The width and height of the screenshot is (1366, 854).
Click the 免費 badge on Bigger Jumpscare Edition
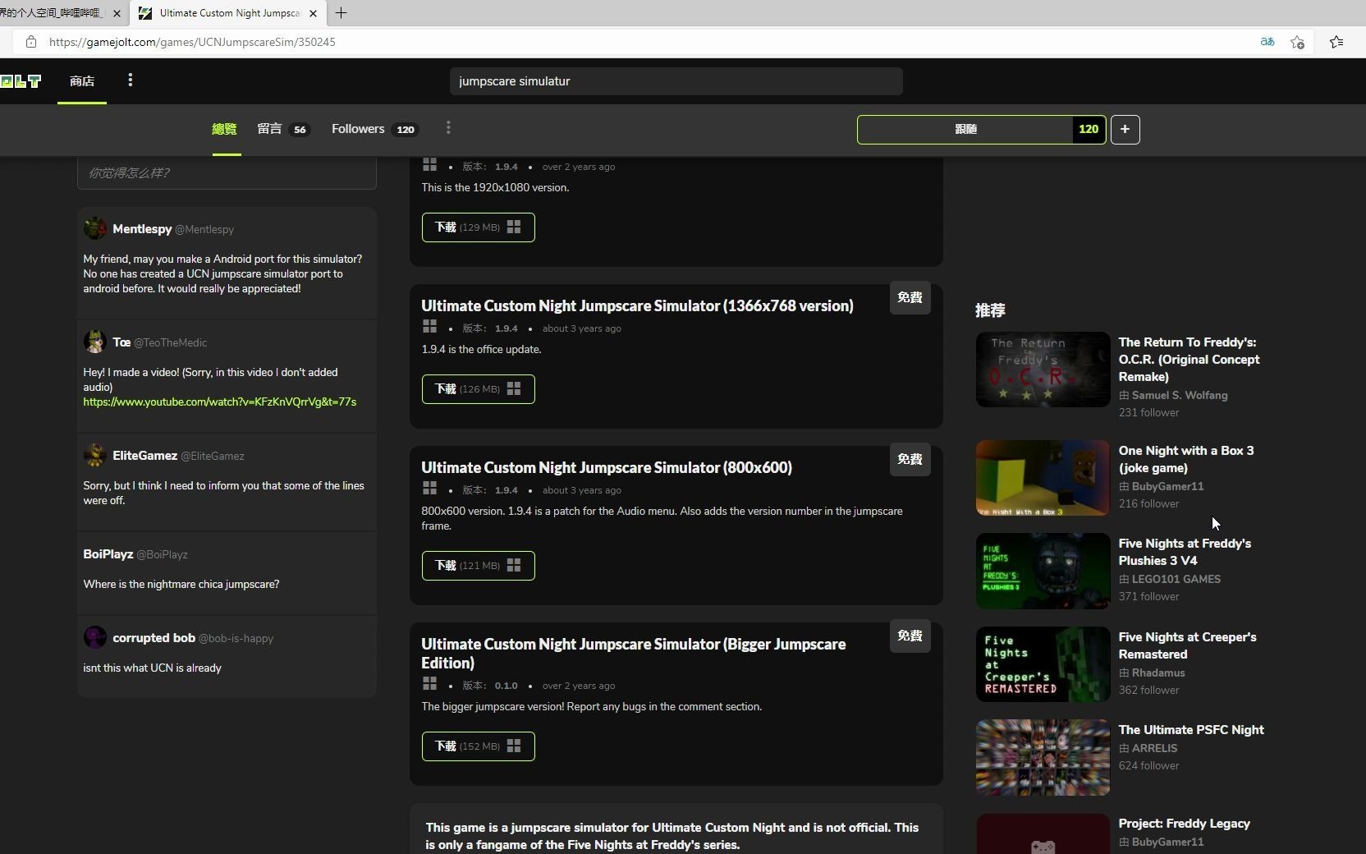pyautogui.click(x=910, y=636)
